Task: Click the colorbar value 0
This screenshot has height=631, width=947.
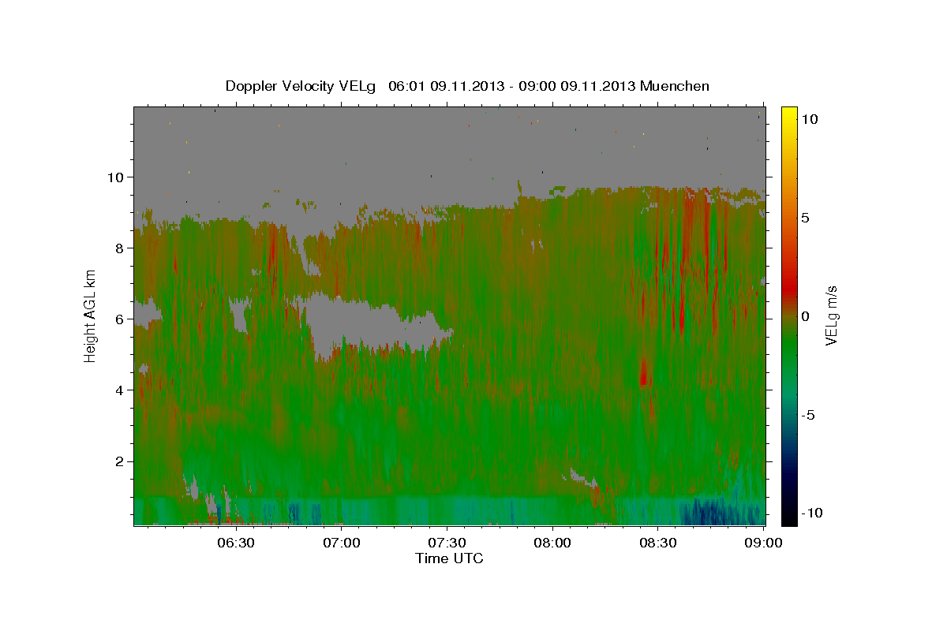Action: click(806, 316)
